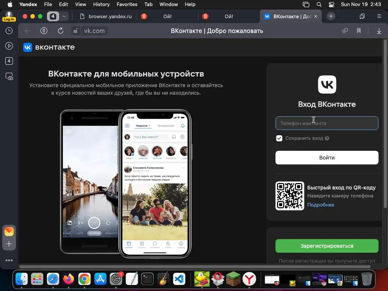
Task: Add a new sidebar app with plus
Action: coord(9,244)
